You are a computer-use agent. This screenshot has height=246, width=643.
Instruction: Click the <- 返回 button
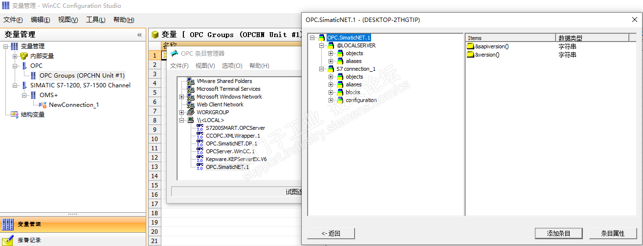(x=331, y=233)
